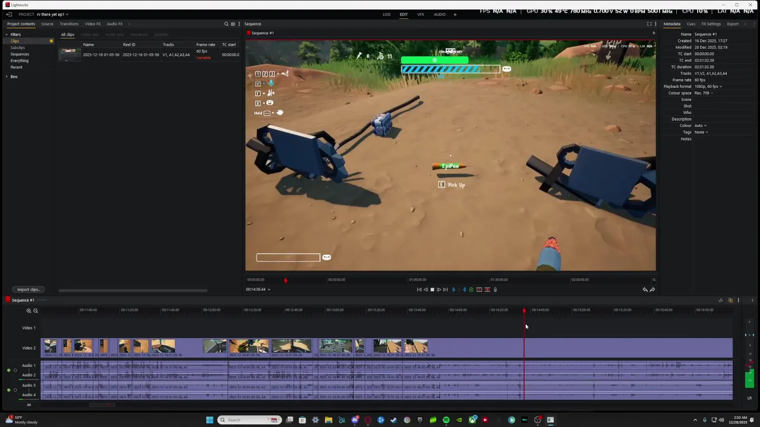Mute Audio 1 and 2 green toggle
Screen dimensions: 760x427
coord(8,370)
